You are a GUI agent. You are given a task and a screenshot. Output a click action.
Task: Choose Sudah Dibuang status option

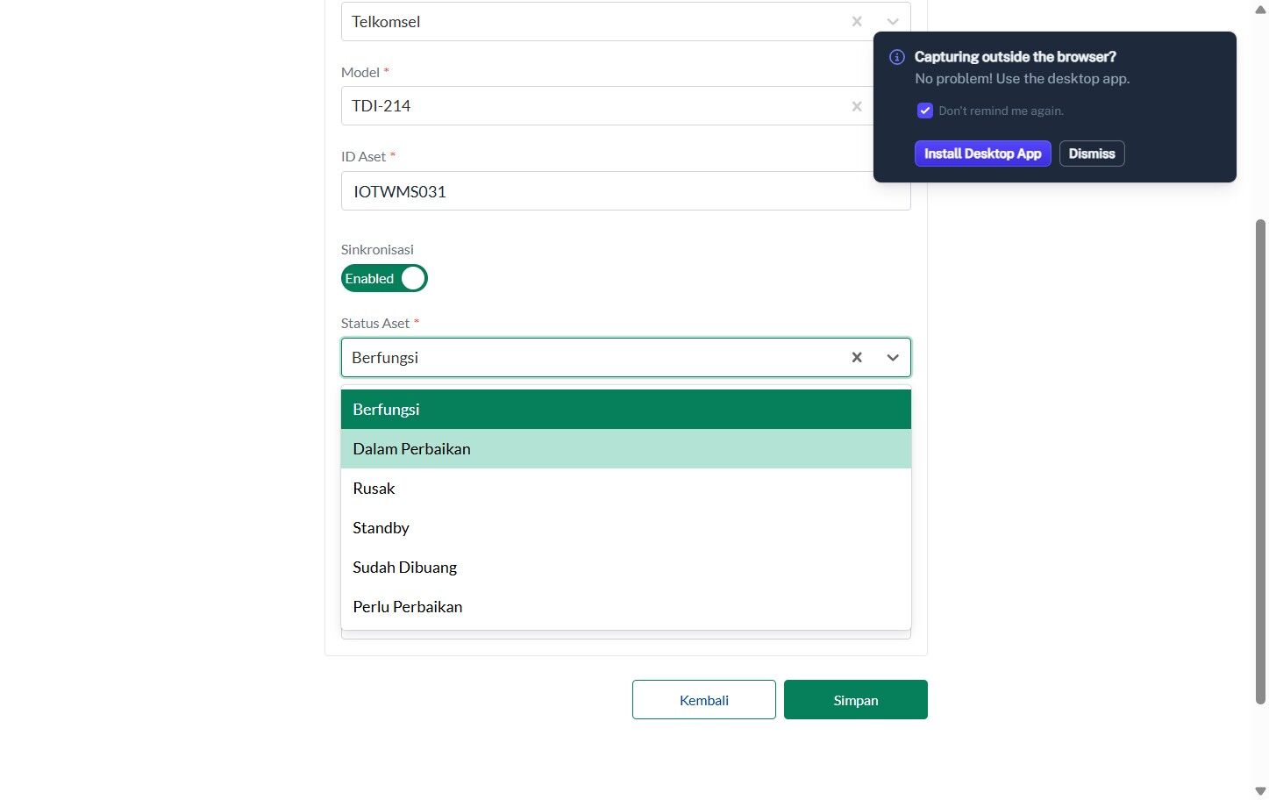pos(626,568)
